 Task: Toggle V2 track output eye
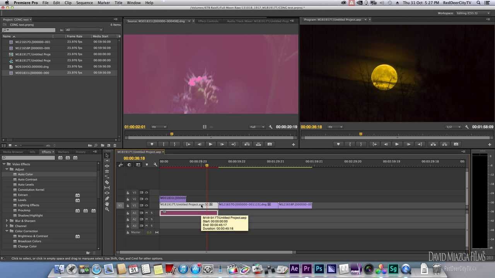click(x=146, y=199)
